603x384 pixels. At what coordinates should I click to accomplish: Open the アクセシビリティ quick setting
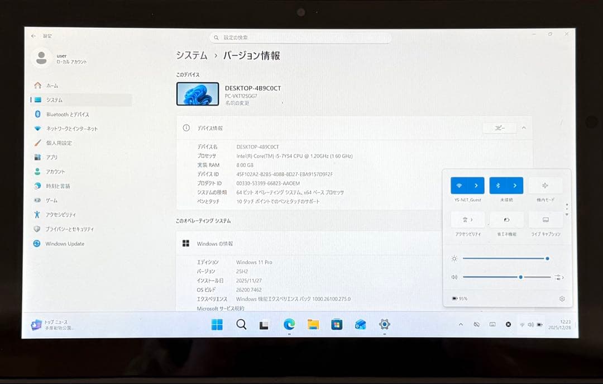467,220
